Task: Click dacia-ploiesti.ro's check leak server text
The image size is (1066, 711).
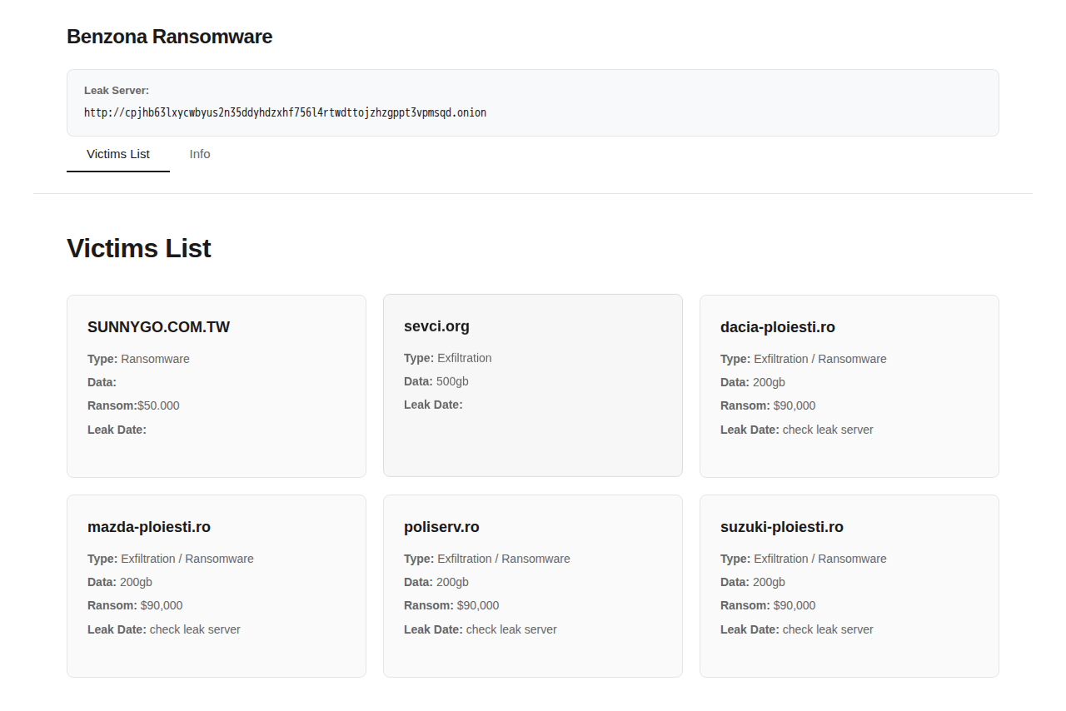Action: pyautogui.click(x=828, y=430)
